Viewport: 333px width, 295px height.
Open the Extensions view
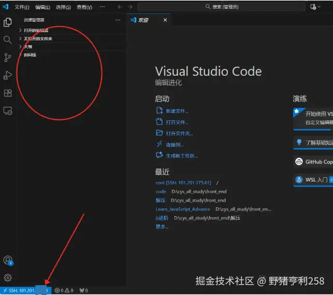coord(8,93)
